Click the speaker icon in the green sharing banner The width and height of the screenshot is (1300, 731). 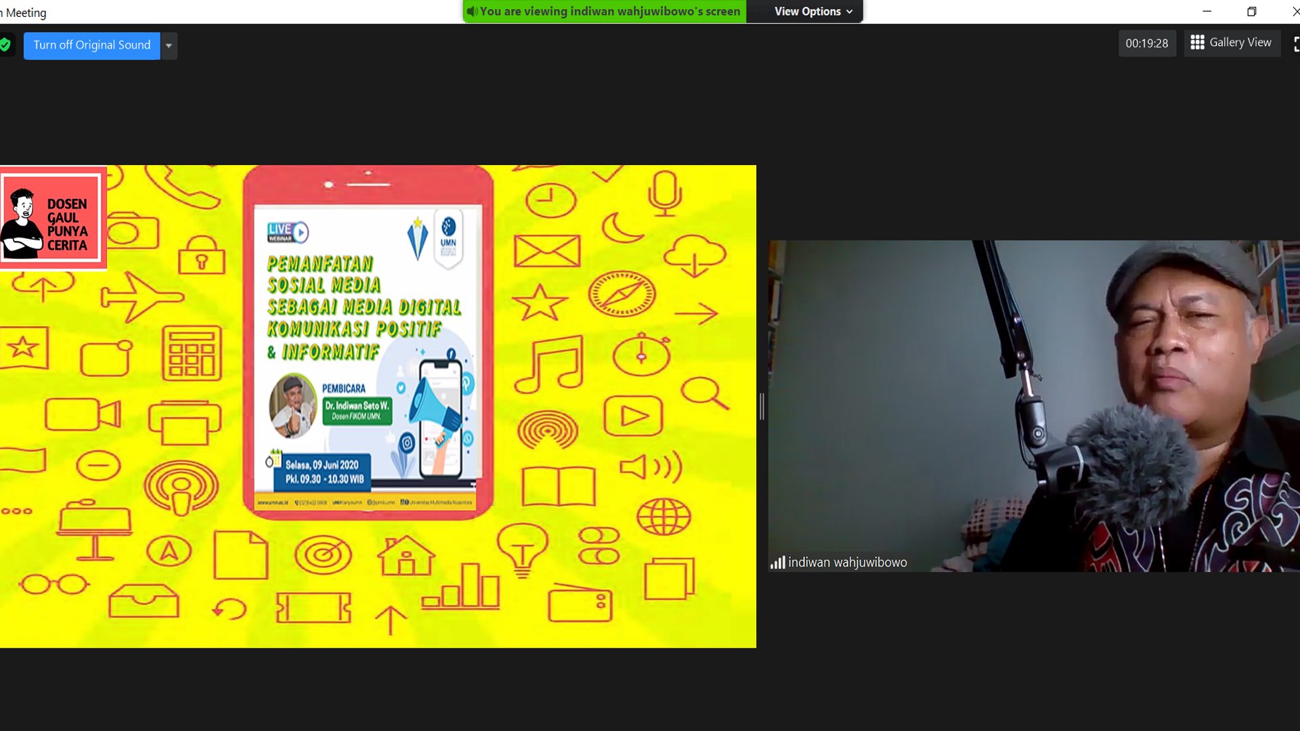[x=472, y=12]
